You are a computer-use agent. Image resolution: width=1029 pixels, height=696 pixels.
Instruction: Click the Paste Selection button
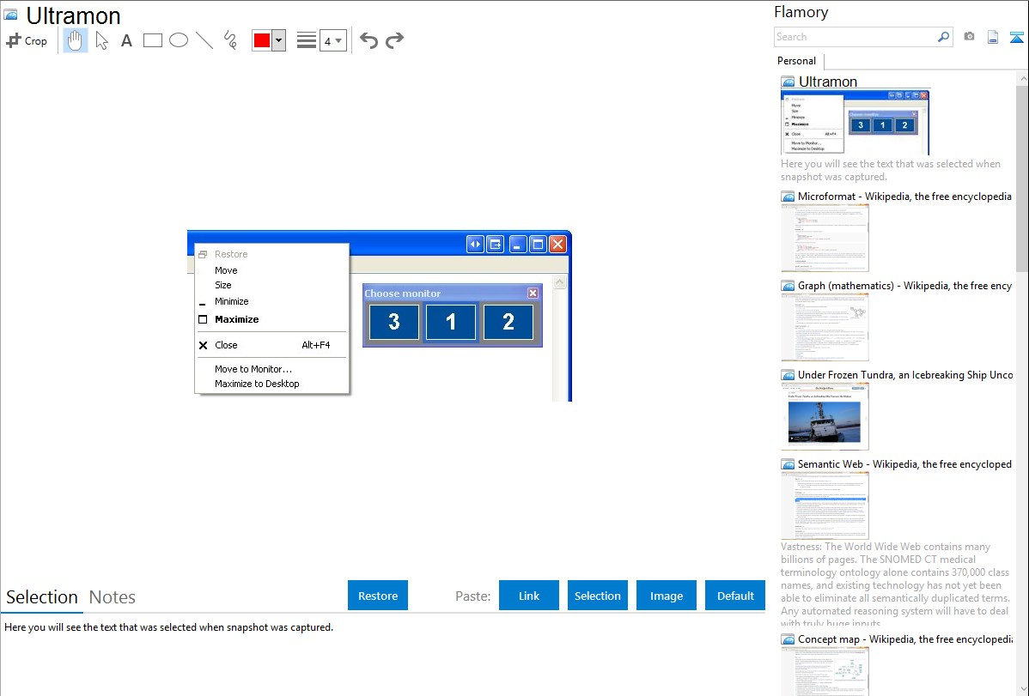tap(597, 596)
